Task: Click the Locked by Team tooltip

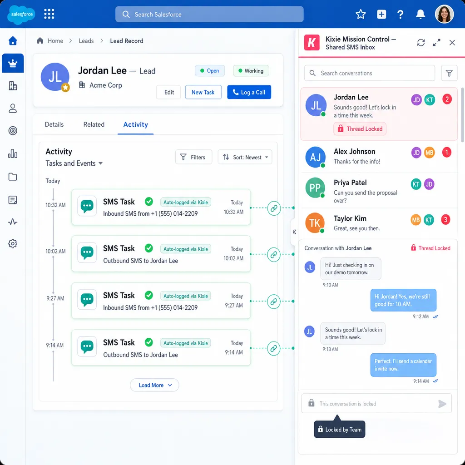Action: [x=340, y=430]
